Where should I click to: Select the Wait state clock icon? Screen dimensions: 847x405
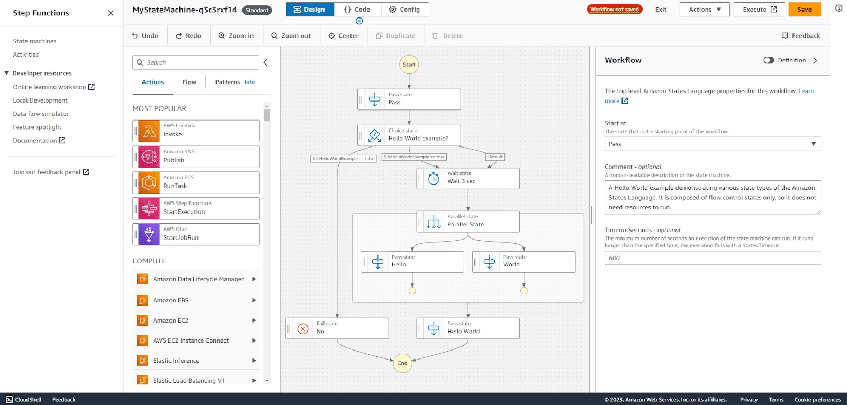[434, 178]
